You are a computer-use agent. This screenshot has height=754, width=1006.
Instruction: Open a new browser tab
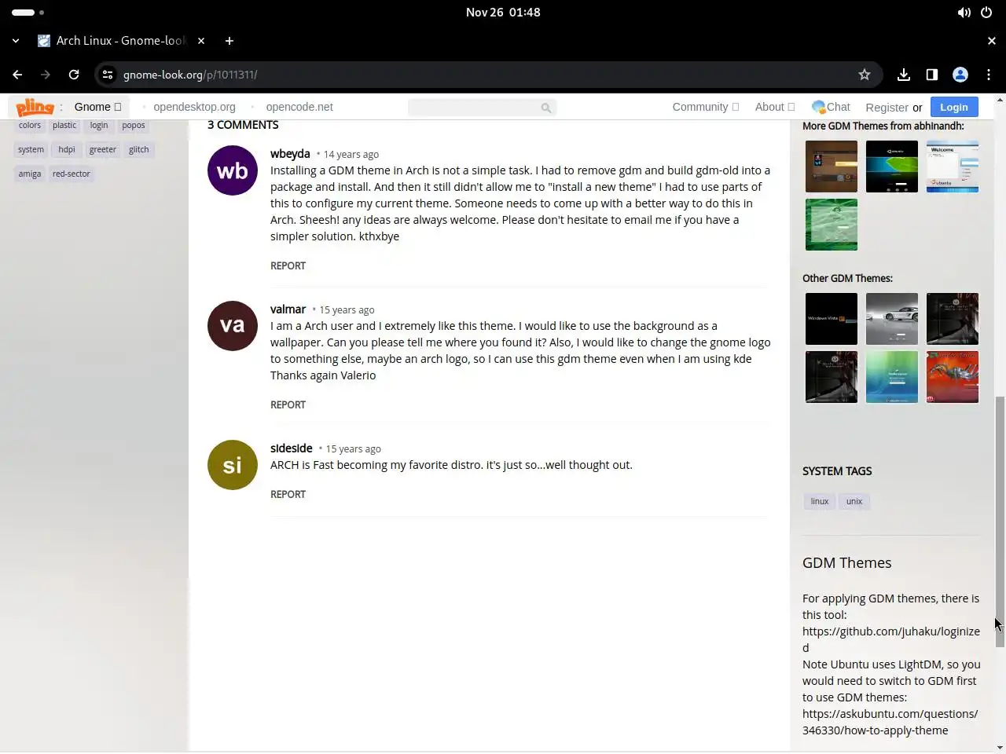[229, 41]
